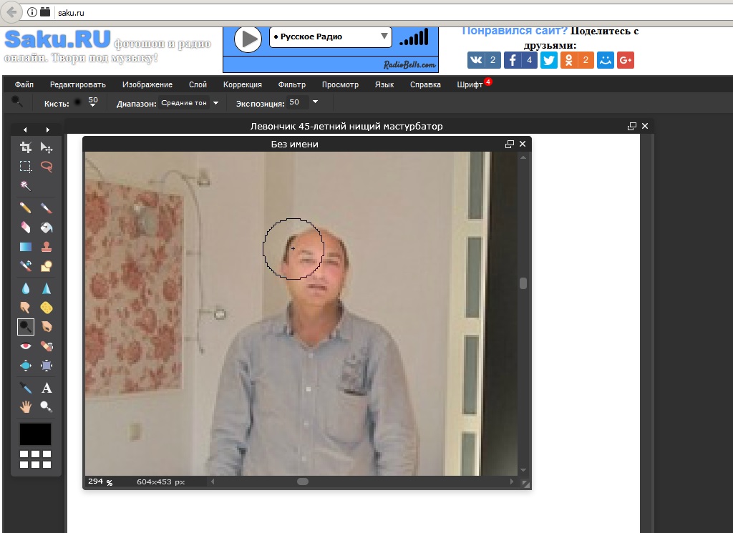Image resolution: width=733 pixels, height=533 pixels.
Task: Open the Слой menu
Action: 198,84
